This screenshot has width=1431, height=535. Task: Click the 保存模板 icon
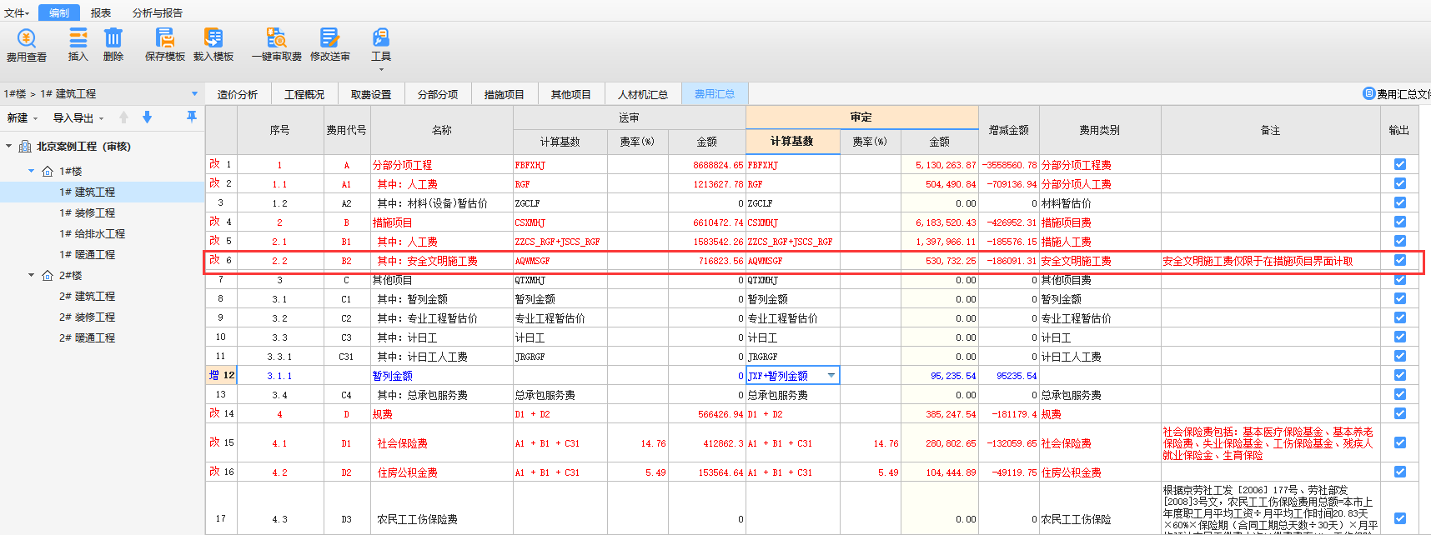(164, 45)
